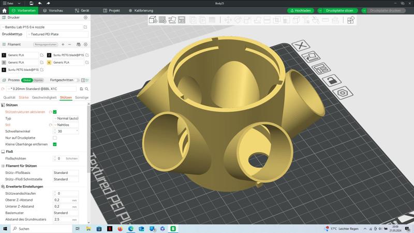Viewport: 414px width, 233px height.
Task: Toggle Stützstrukturen aktivieren checkbox
Action: click(55, 112)
